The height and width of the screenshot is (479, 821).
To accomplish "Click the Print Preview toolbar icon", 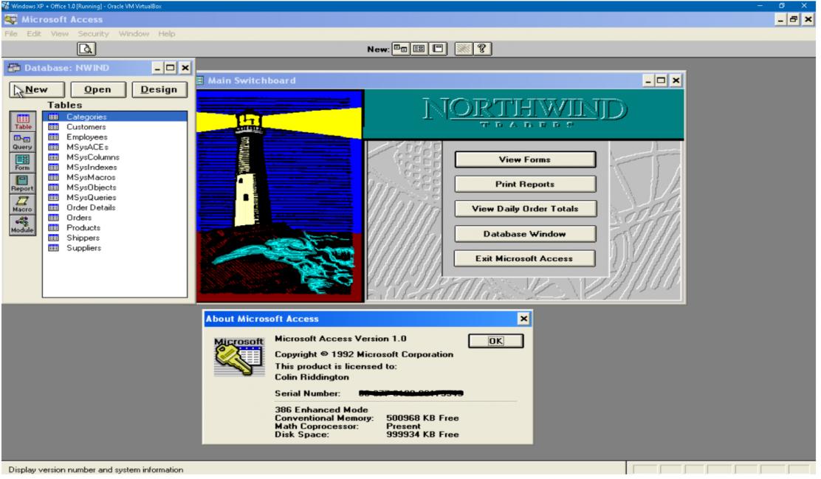I will tap(86, 49).
